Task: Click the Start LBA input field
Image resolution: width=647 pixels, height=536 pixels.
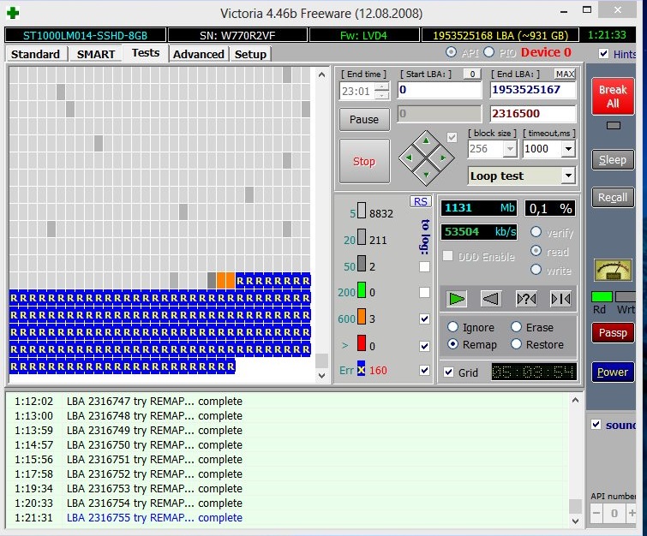Action: [x=439, y=90]
